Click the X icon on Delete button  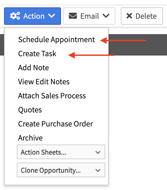129,16
